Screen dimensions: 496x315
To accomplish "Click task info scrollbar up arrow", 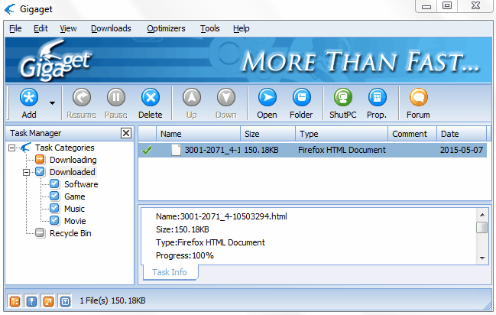I will point(482,215).
